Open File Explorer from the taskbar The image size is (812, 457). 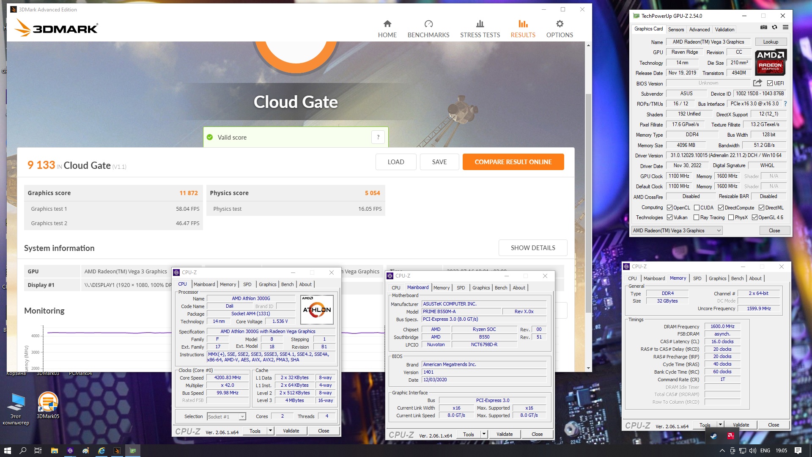pos(54,451)
